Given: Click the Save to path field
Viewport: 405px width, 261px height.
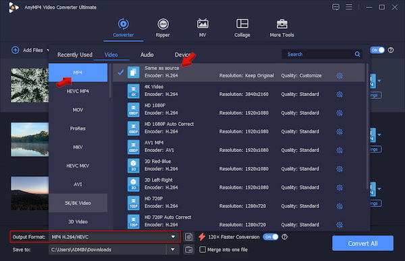Looking at the screenshot, I should pos(107,250).
